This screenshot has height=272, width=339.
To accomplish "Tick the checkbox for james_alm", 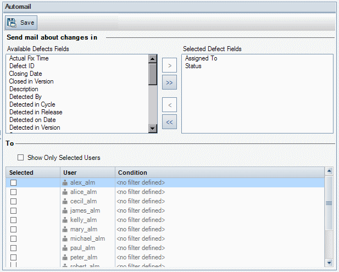I will pos(14,210).
